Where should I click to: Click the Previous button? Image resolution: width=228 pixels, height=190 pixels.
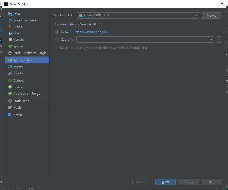point(142,182)
